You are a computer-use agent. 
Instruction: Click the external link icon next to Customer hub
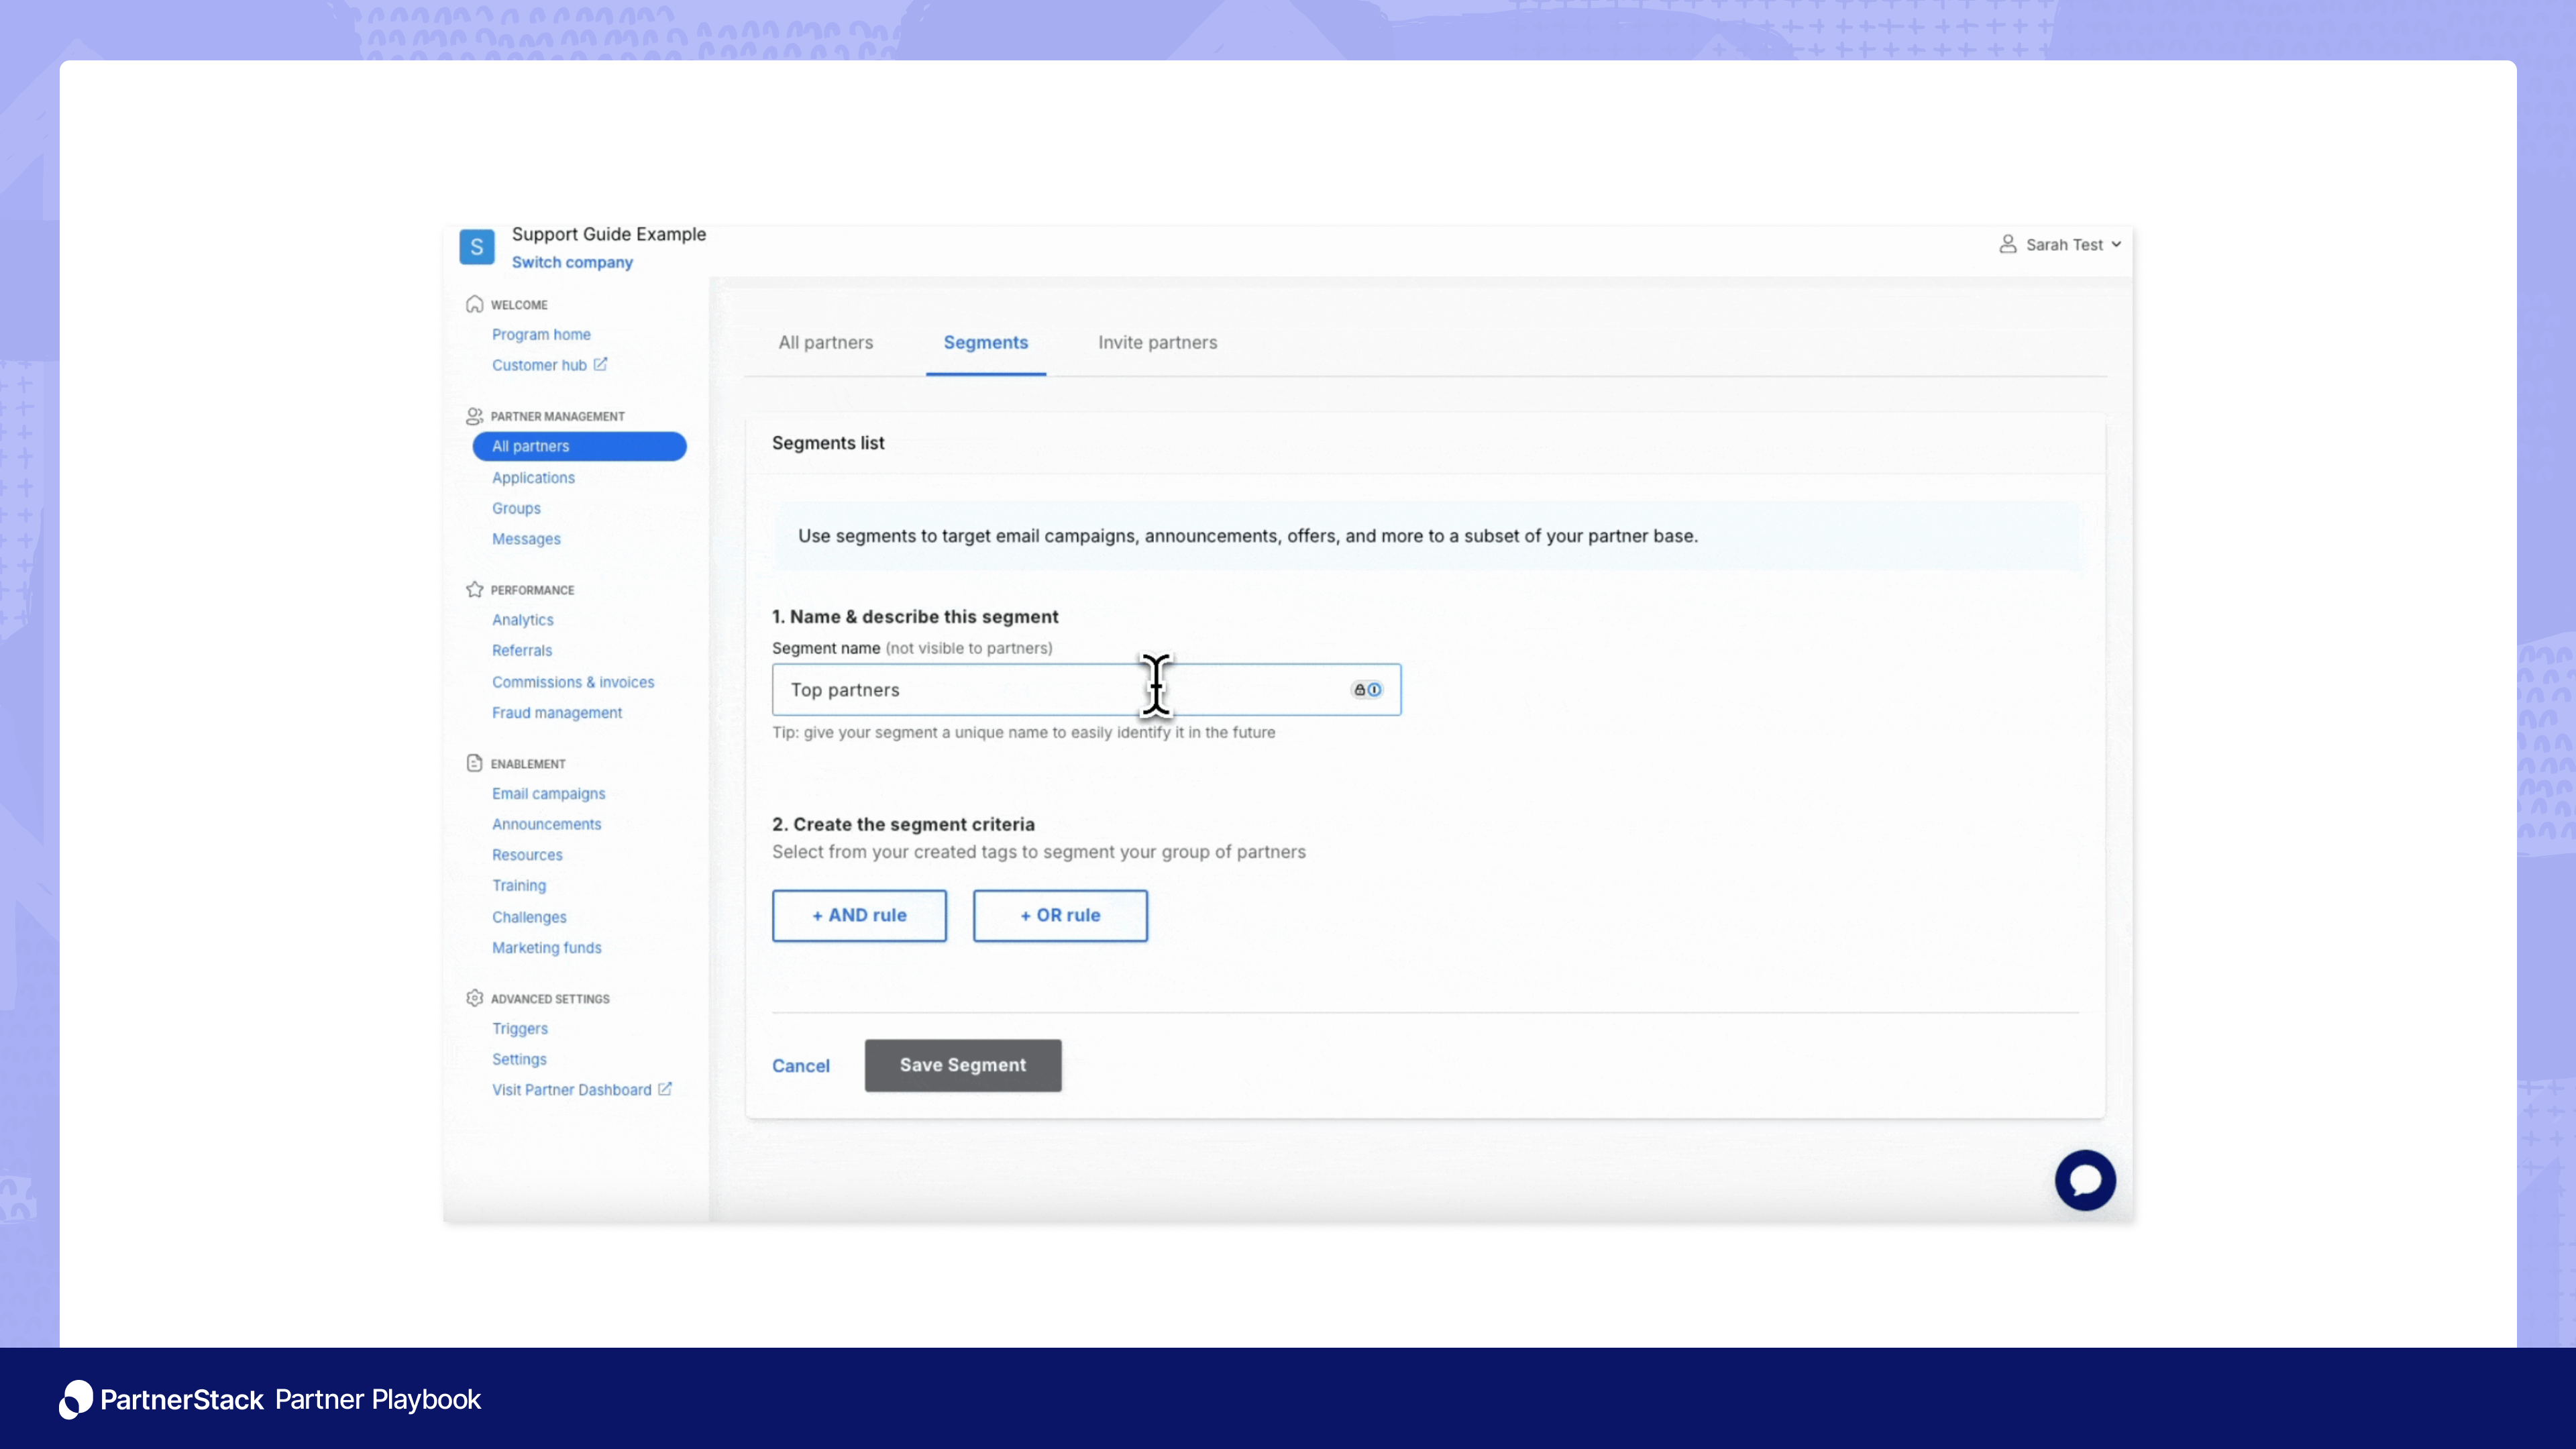[x=600, y=364]
